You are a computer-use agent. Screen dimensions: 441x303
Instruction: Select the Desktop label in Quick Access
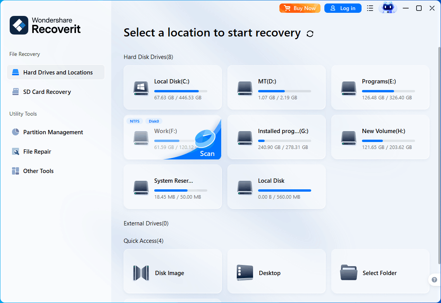270,273
